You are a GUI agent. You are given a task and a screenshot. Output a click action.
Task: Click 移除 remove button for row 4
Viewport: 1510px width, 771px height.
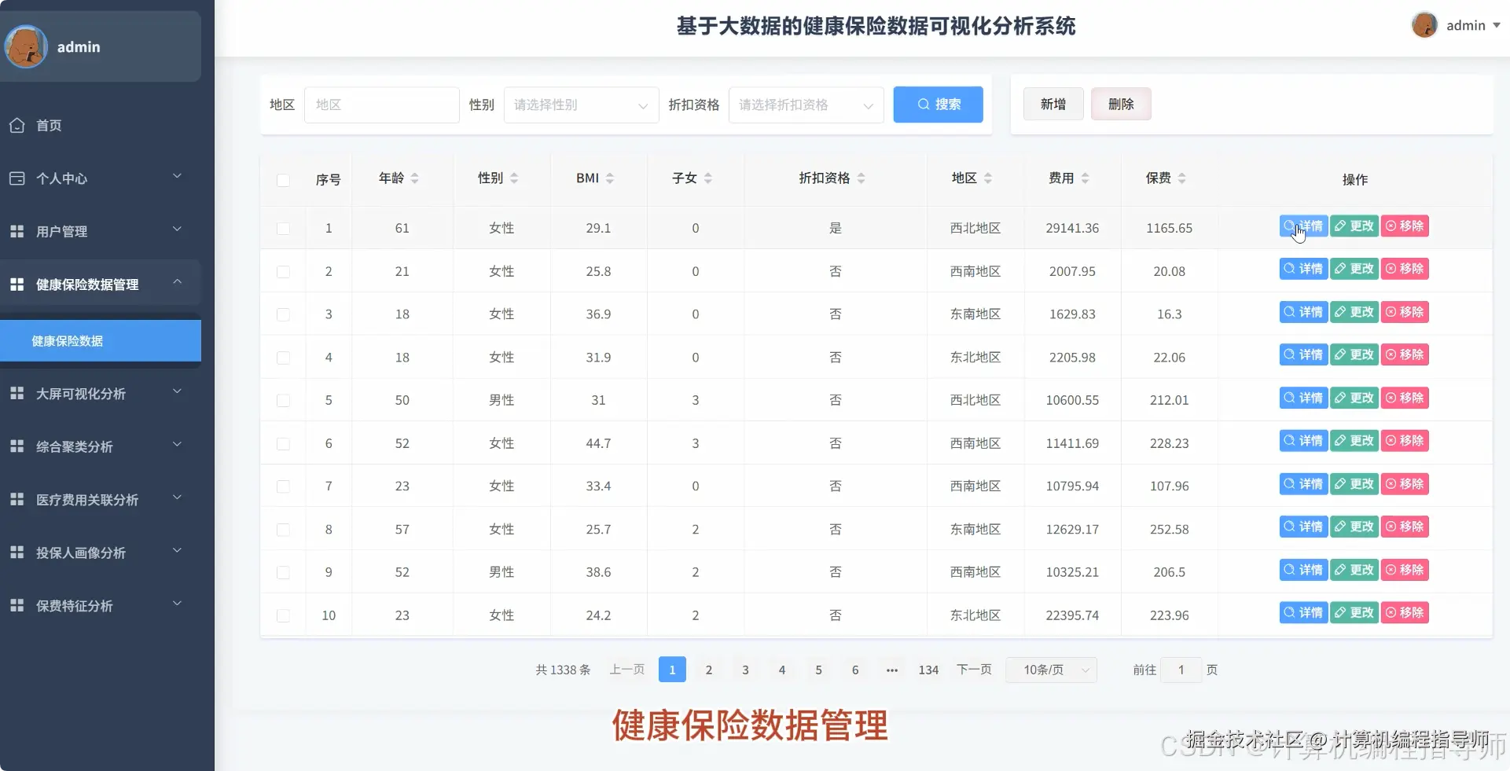pyautogui.click(x=1405, y=354)
